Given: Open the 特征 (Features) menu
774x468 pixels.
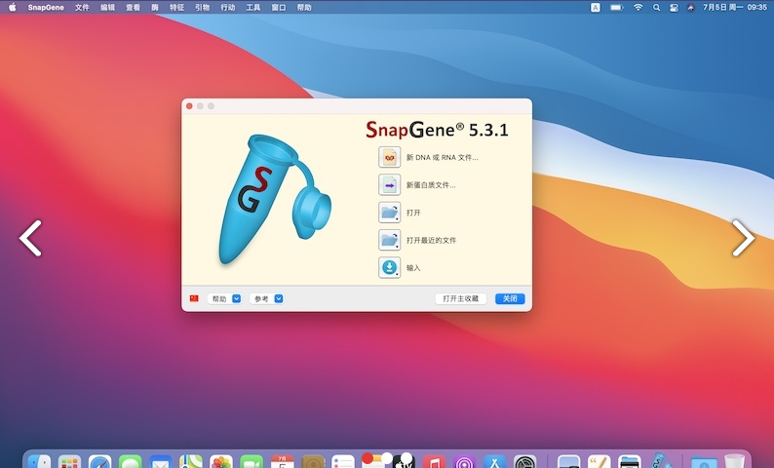Looking at the screenshot, I should pos(176,8).
